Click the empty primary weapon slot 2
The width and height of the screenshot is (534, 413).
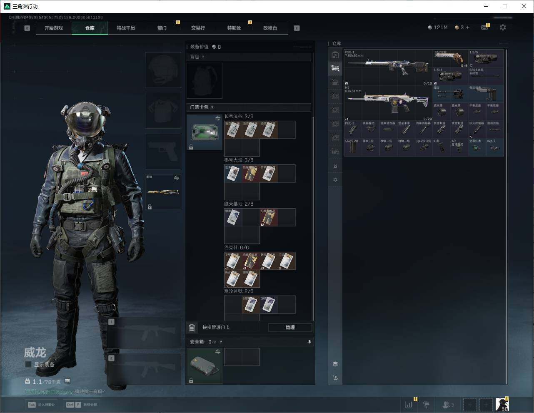pos(144,369)
